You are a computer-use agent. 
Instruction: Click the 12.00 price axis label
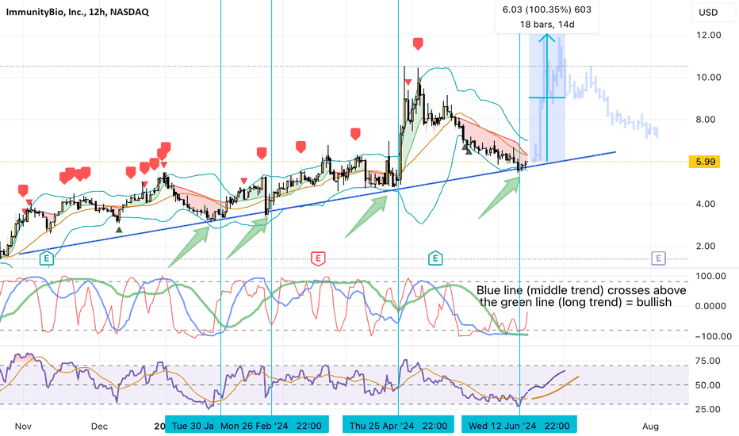point(708,35)
